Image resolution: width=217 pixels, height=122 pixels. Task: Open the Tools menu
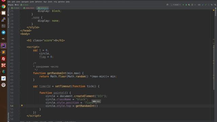click(50, 2)
